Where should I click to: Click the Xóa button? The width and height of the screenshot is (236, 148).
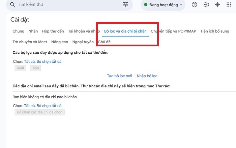point(36,68)
